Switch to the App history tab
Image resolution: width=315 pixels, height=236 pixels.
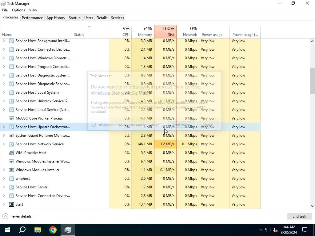[x=56, y=18]
